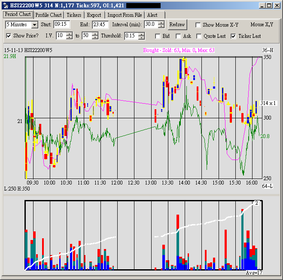Click the 15-11-13 HSI22200W5 chart title
283x280 pixels.
pos(28,50)
